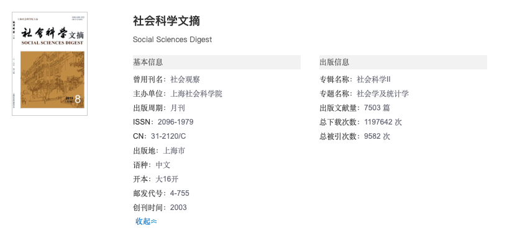
Task: Click the founding year 2003
Action: click(x=178, y=208)
